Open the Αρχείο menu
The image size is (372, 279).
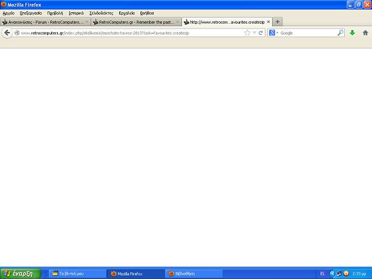point(8,13)
